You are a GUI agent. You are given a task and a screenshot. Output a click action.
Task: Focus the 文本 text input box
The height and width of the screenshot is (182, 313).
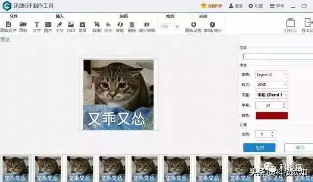point(277,57)
